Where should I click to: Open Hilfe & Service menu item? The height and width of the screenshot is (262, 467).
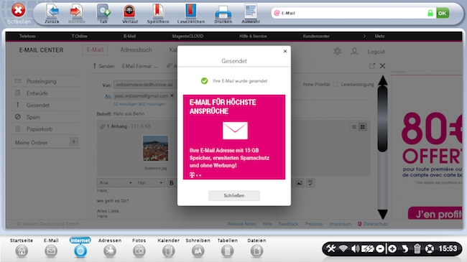(253, 36)
